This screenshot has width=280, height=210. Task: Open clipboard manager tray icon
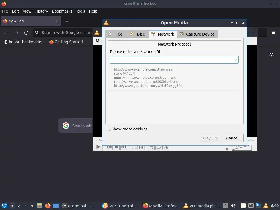[243, 206]
